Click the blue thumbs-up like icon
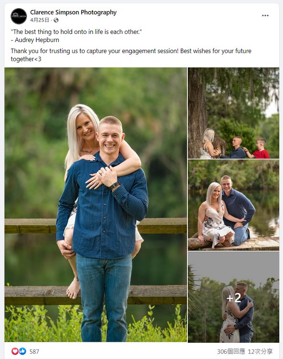 pos(22,351)
